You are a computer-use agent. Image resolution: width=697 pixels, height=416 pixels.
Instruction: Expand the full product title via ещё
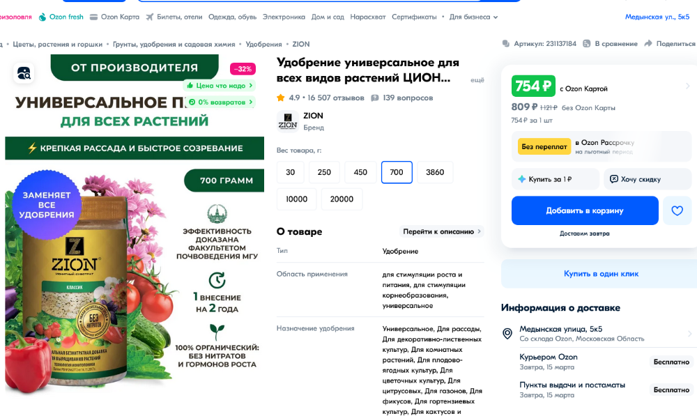[x=477, y=80]
